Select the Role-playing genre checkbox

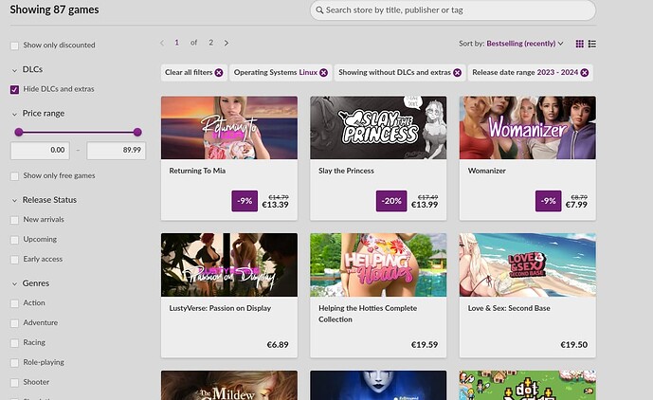pos(14,363)
